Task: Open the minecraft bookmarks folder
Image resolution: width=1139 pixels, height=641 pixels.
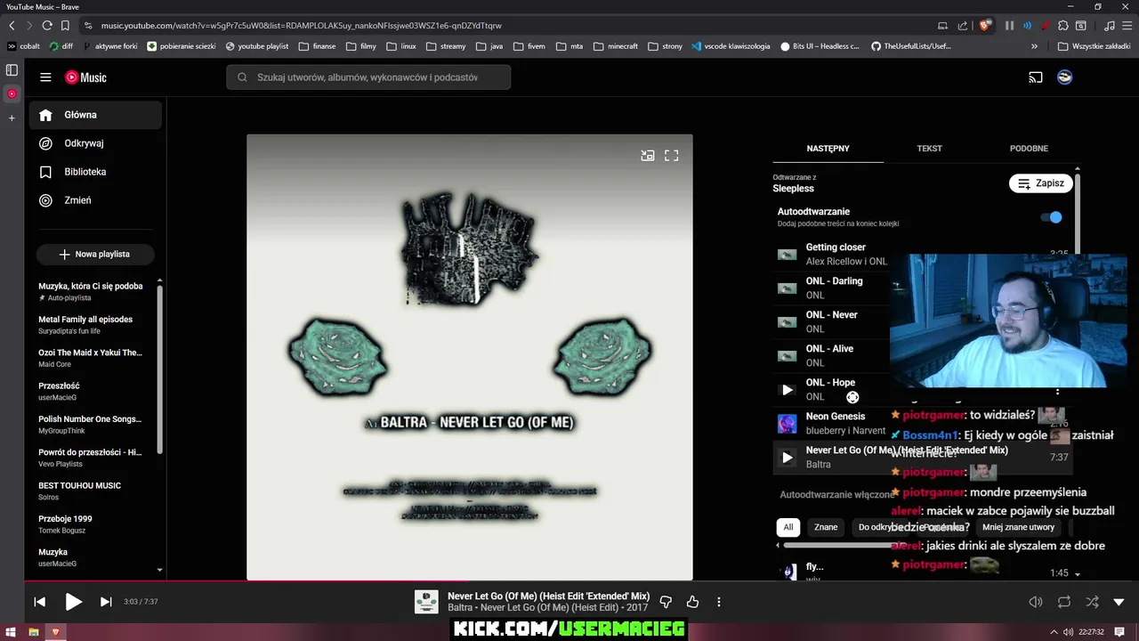Action: 616,46
